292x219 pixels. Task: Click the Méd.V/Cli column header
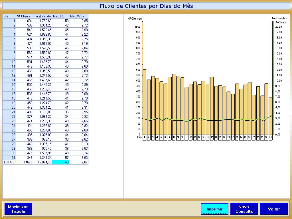(x=79, y=16)
